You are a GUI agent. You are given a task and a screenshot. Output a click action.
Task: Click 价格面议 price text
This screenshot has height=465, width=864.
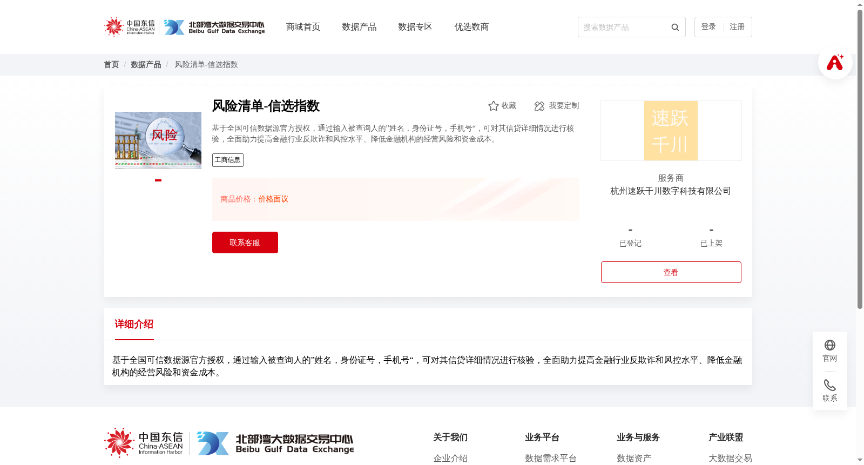click(273, 199)
